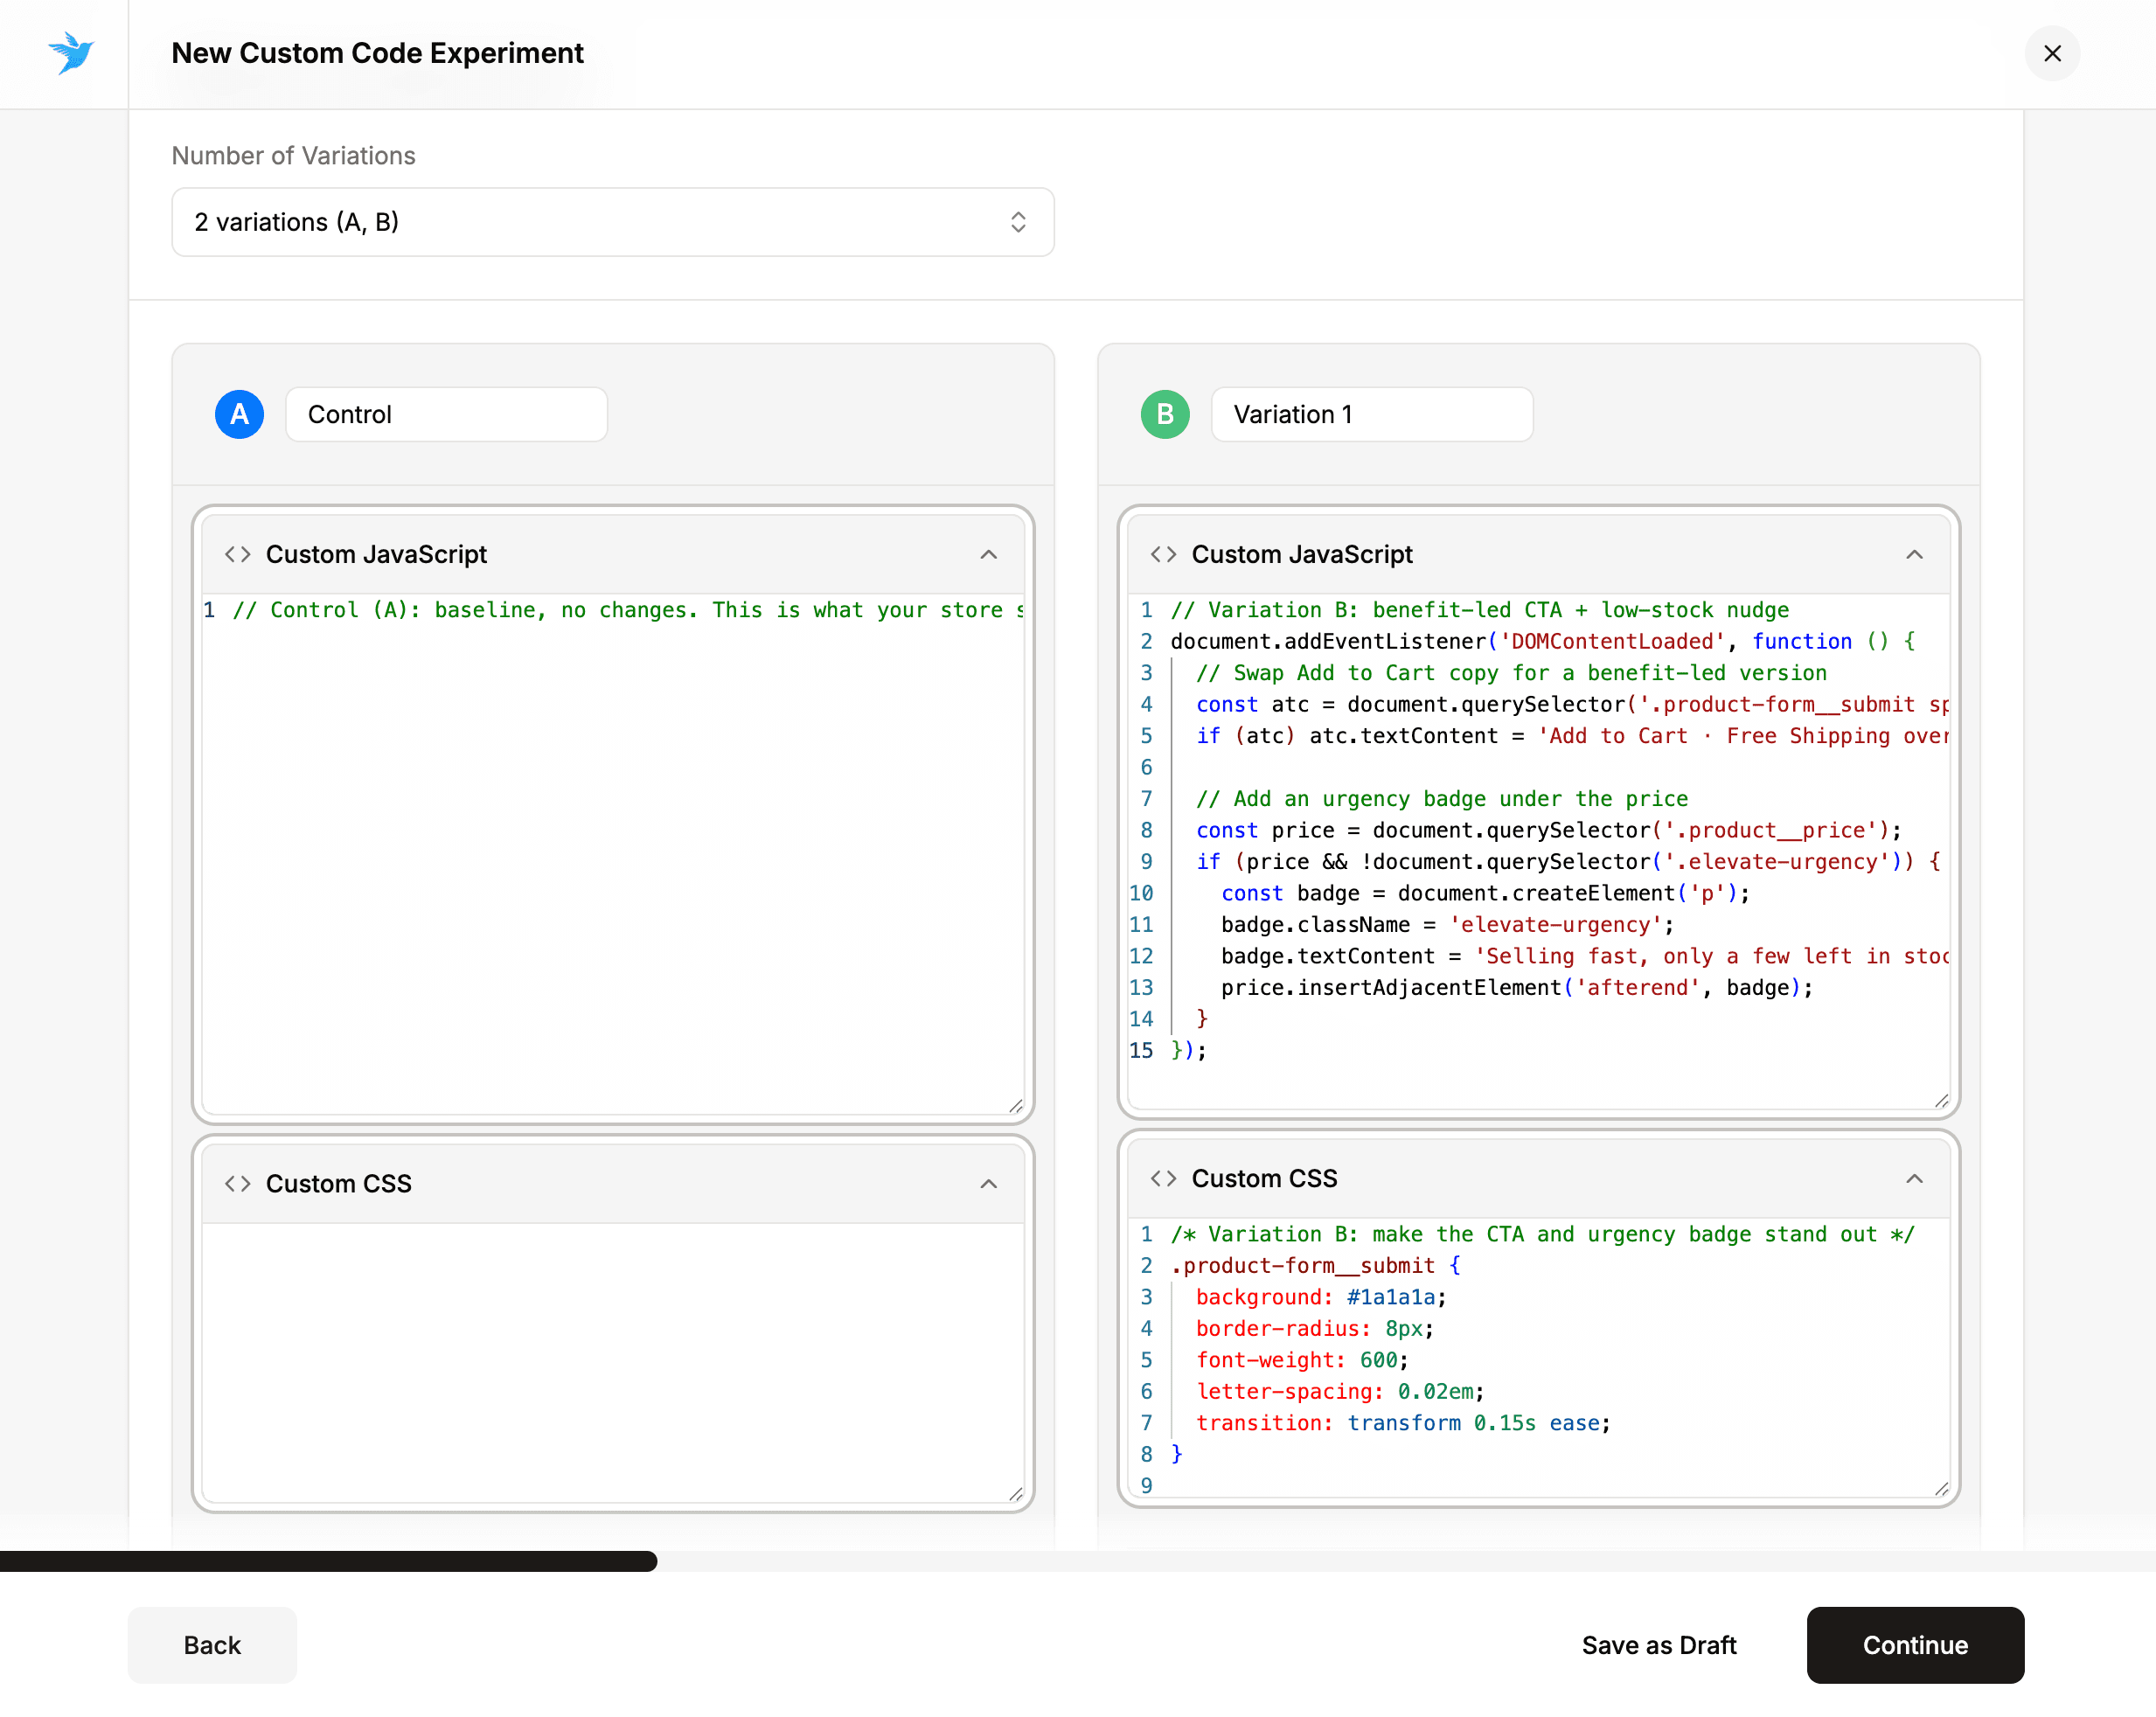Viewport: 2156px width, 1717px height.
Task: Click the 'Custom CSS' title in Variation 1 panel
Action: tap(1264, 1178)
